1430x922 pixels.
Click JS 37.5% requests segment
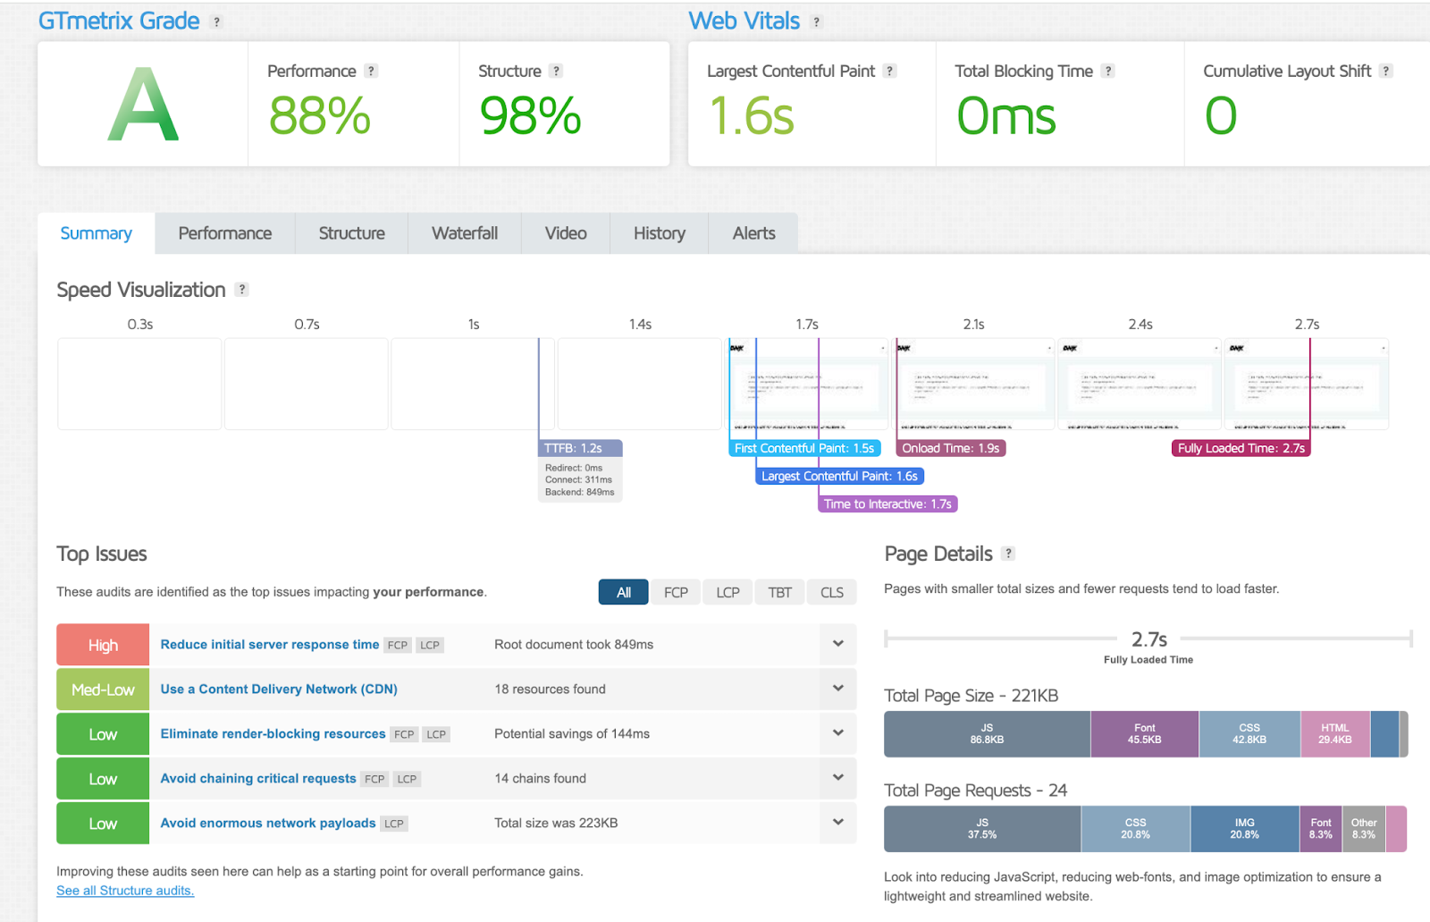pos(982,829)
